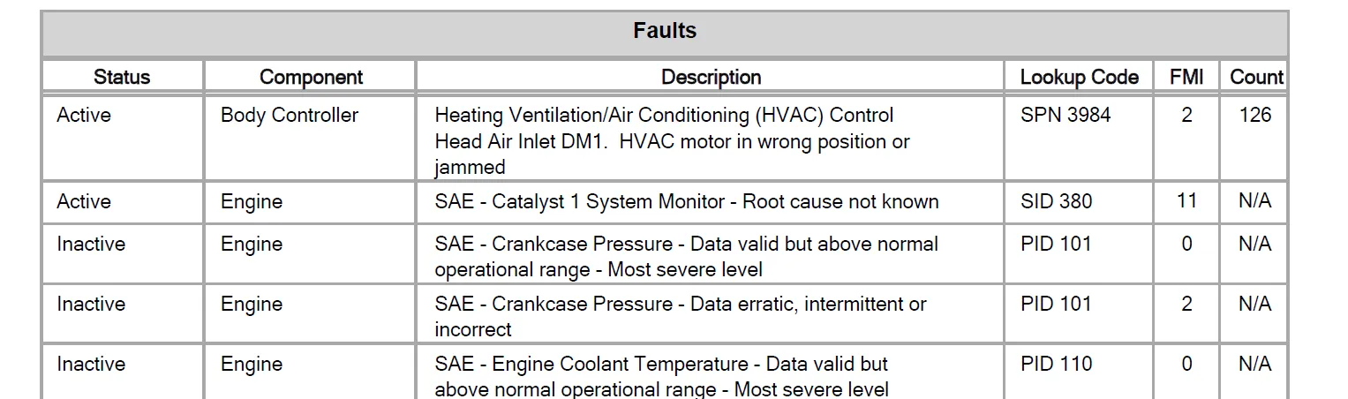Click the SID 380 lookup code
The height and width of the screenshot is (399, 1348).
point(1056,201)
